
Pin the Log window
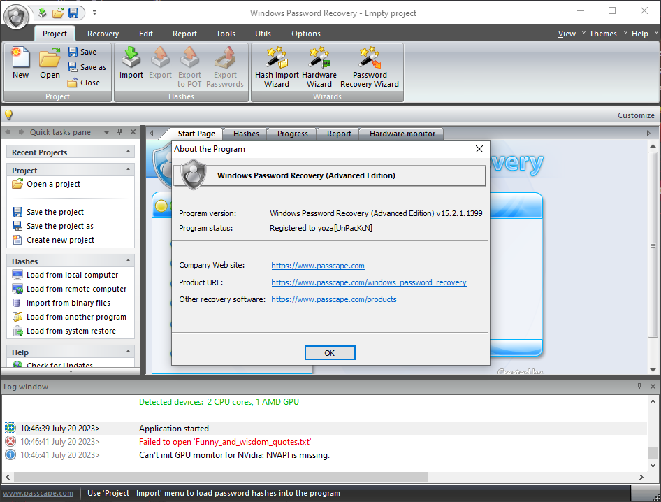click(x=639, y=386)
